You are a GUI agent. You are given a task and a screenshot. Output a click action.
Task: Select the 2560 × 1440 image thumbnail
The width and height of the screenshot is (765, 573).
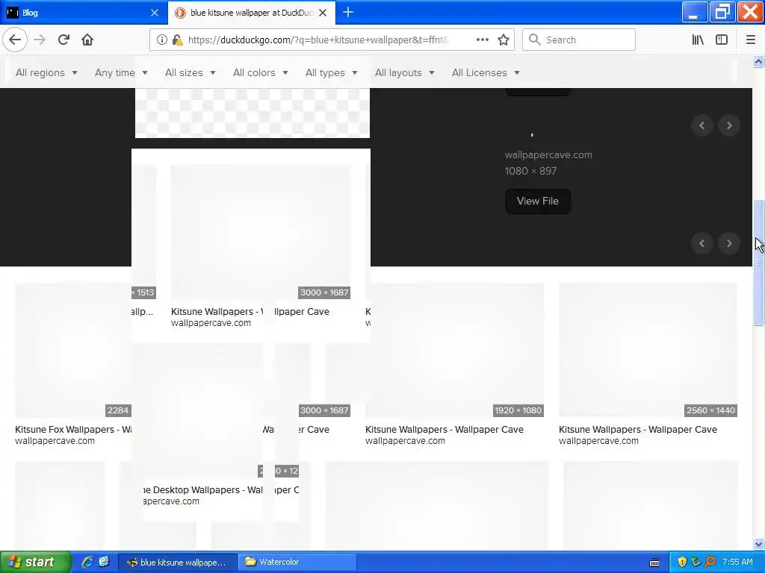(648, 350)
